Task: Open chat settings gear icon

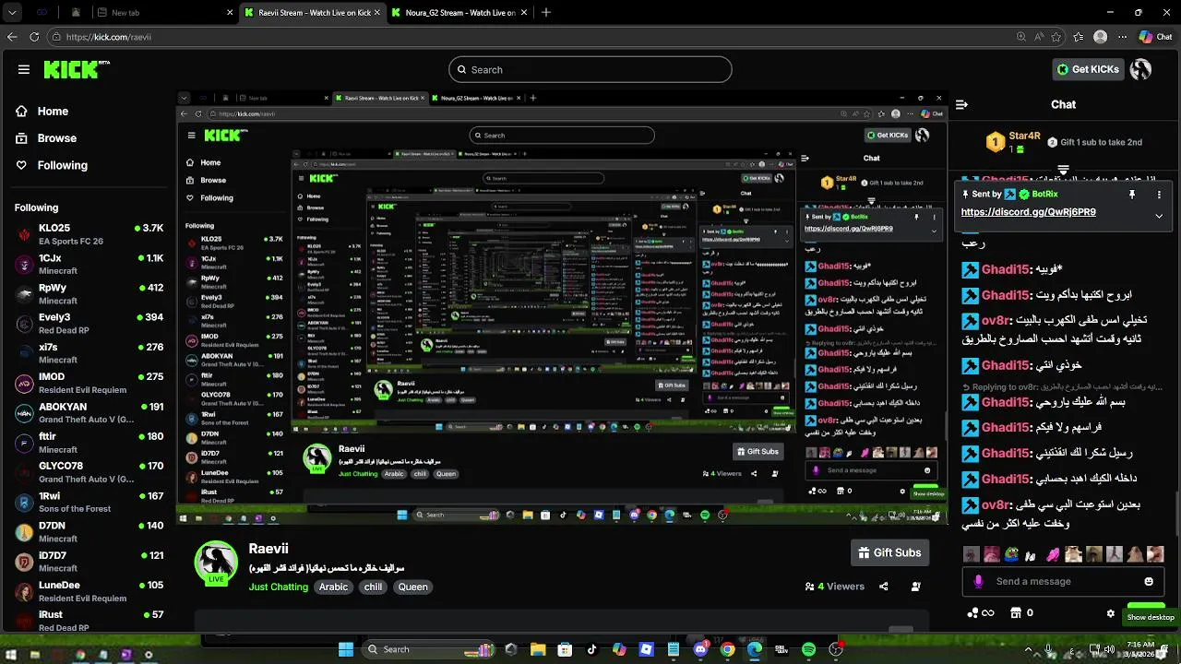Action: click(1111, 612)
